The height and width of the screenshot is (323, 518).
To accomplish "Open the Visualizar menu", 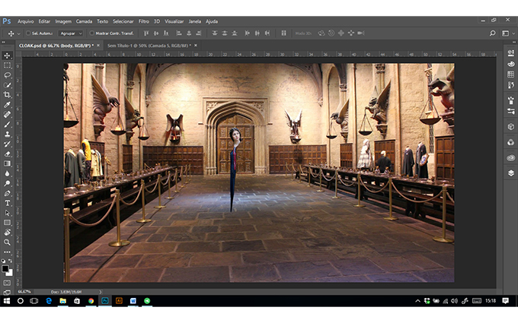I will (174, 21).
